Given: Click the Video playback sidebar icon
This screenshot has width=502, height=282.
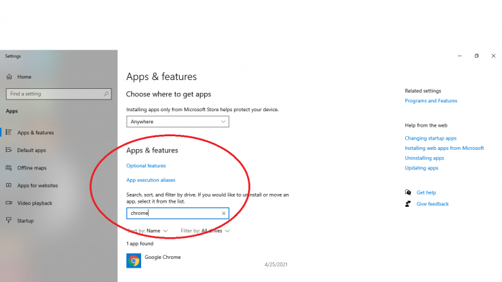Looking at the screenshot, I should click(x=9, y=203).
